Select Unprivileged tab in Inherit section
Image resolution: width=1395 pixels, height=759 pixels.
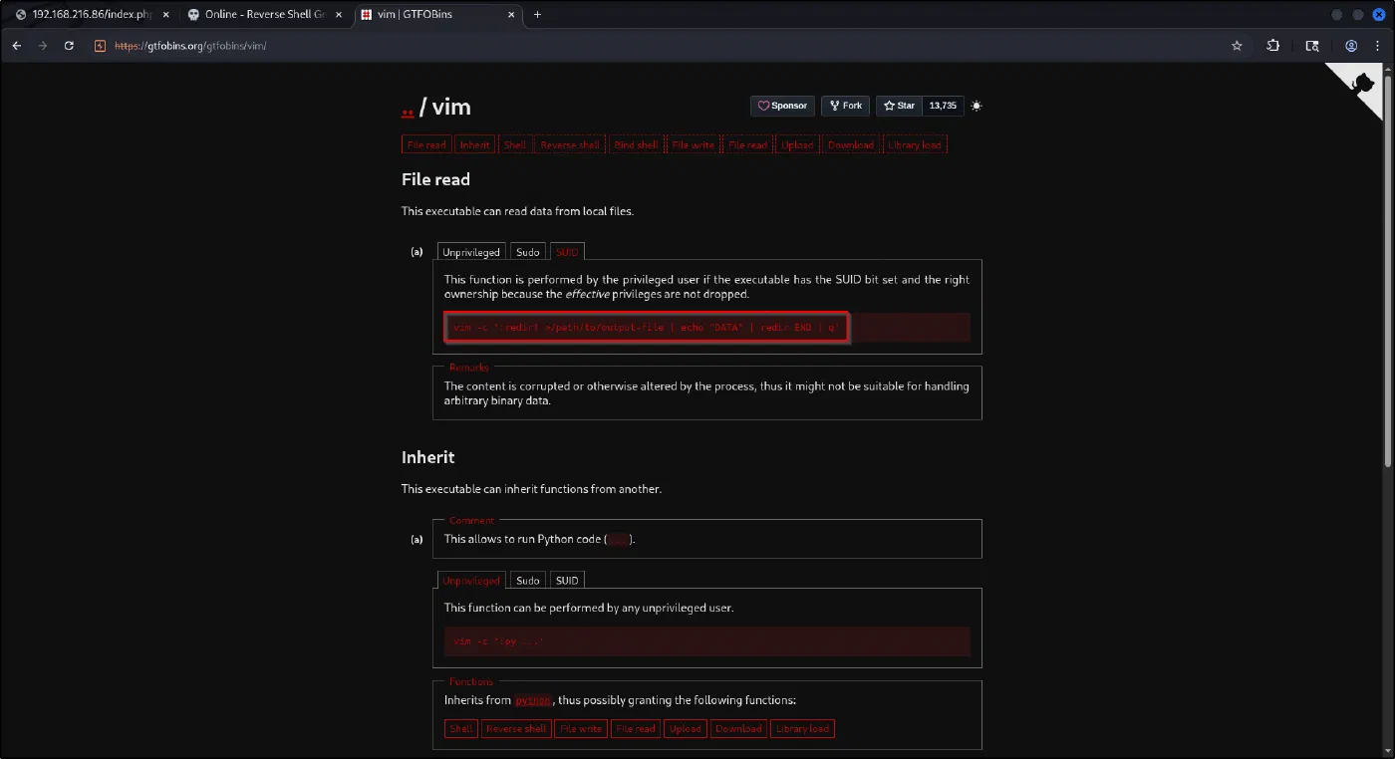click(x=471, y=580)
